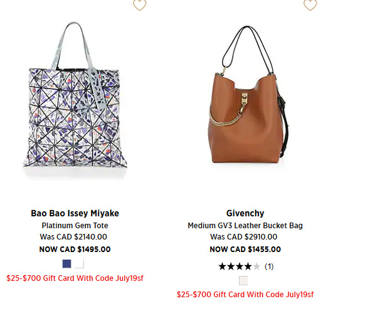Click the Givenchy brand name
Image resolution: width=375 pixels, height=316 pixels.
pos(245,213)
